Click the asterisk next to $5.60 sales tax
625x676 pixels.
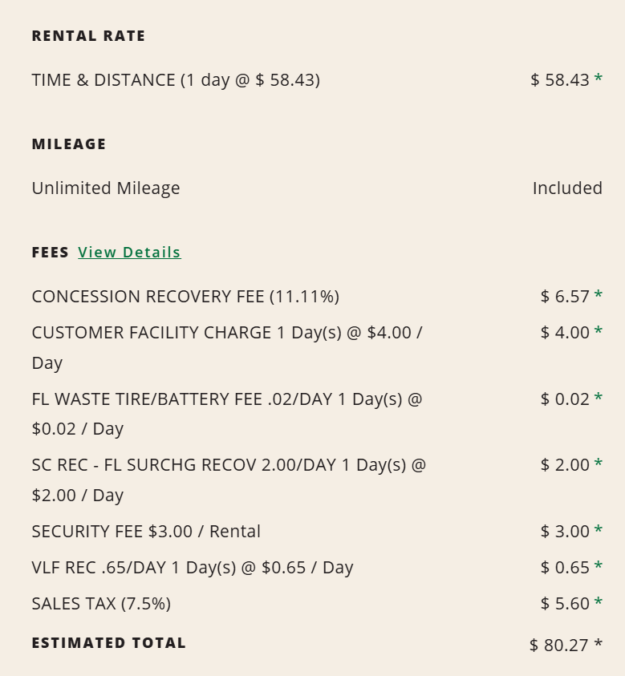point(598,603)
